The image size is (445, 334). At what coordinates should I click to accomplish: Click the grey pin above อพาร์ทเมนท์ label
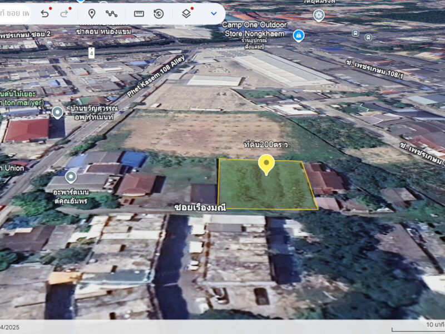click(x=57, y=113)
